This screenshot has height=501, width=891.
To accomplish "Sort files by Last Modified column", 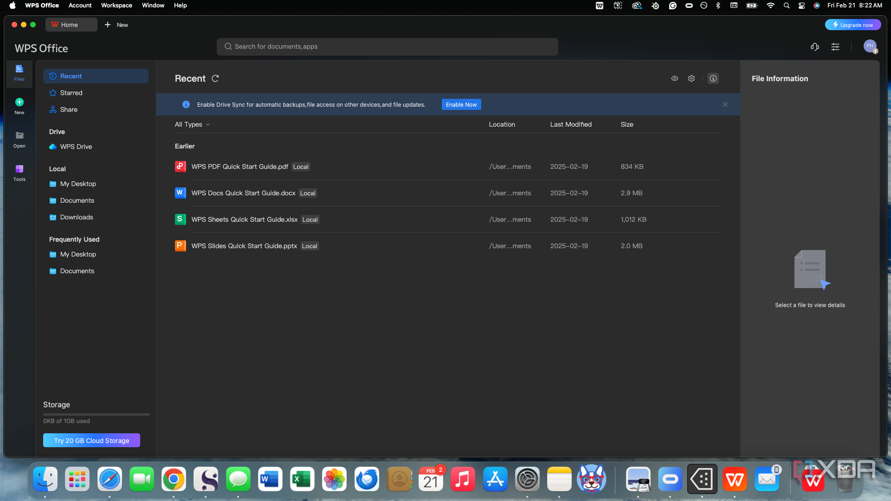I will 571,124.
